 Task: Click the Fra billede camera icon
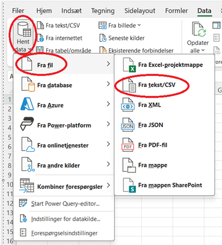(102, 25)
